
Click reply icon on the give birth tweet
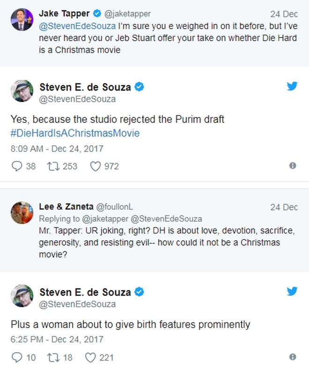click(17, 357)
